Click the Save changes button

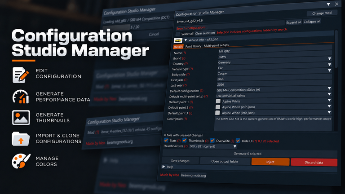click(180, 161)
